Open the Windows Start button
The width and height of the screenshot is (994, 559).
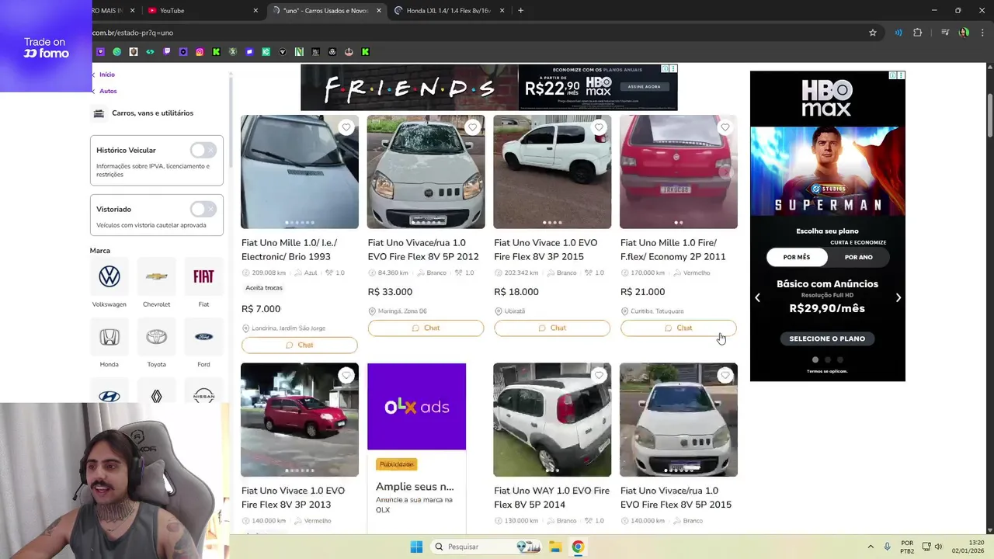pyautogui.click(x=416, y=547)
